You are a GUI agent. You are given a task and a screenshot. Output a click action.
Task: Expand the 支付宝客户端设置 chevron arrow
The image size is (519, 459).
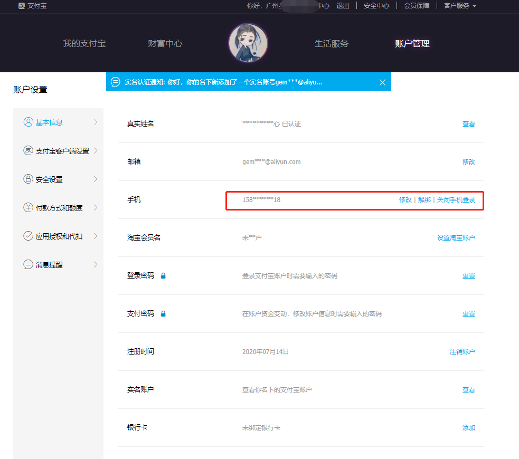pyautogui.click(x=96, y=150)
